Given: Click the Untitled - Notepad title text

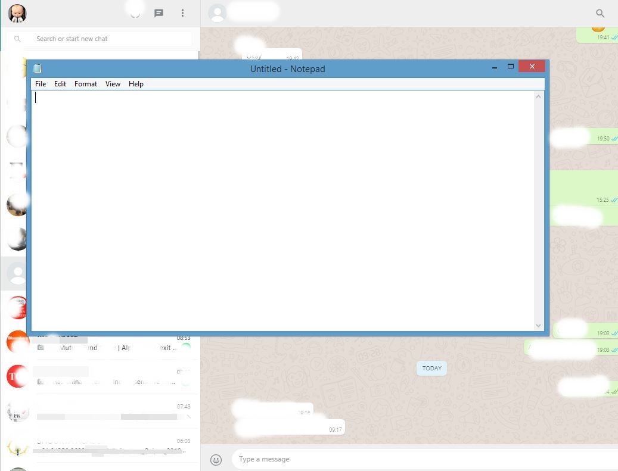Looking at the screenshot, I should [x=287, y=69].
